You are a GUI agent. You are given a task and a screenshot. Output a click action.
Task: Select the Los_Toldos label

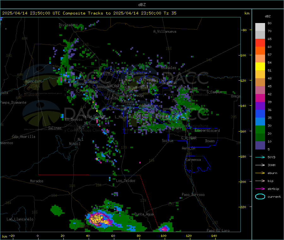coord(126,181)
